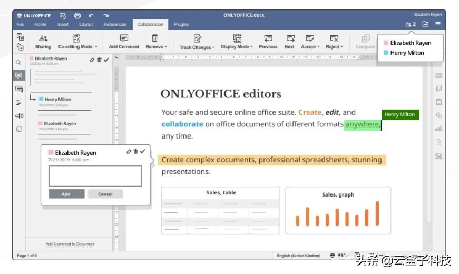The image size is (459, 274).
Task: Resolve top comment with checkmark icon
Action: (106, 60)
